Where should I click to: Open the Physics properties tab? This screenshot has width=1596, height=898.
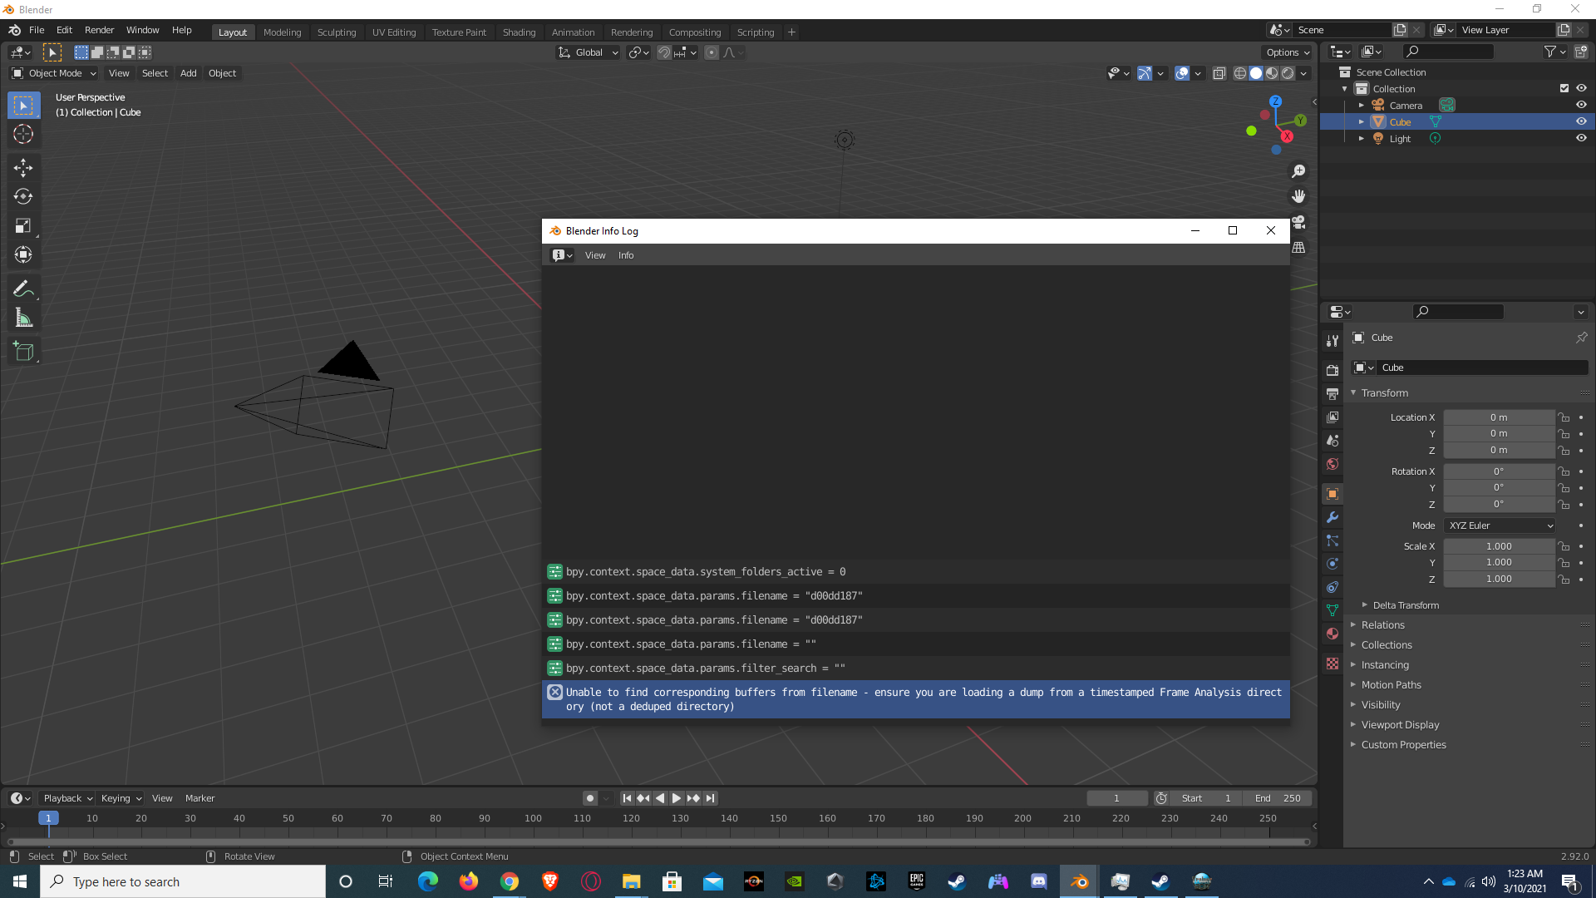point(1332,564)
